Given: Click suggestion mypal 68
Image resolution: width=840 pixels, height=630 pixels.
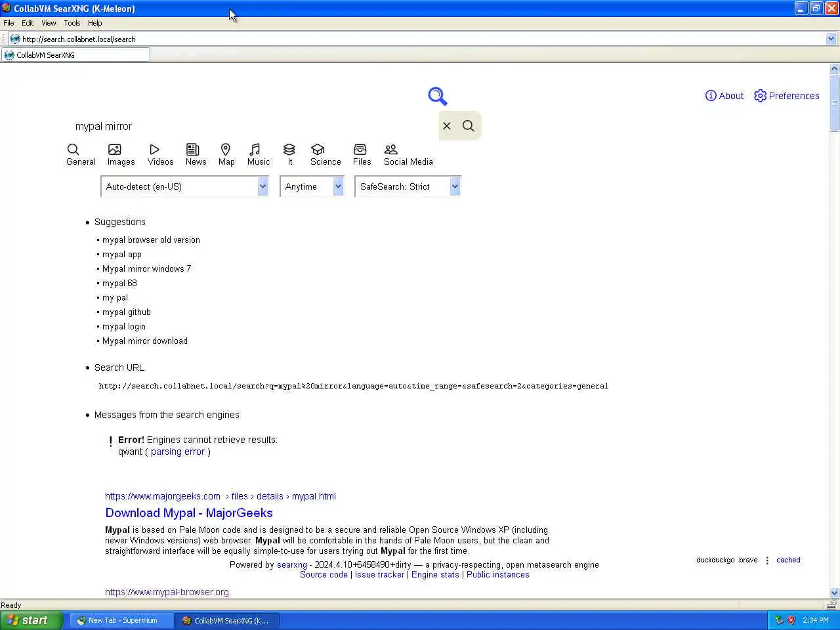Looking at the screenshot, I should pos(119,283).
